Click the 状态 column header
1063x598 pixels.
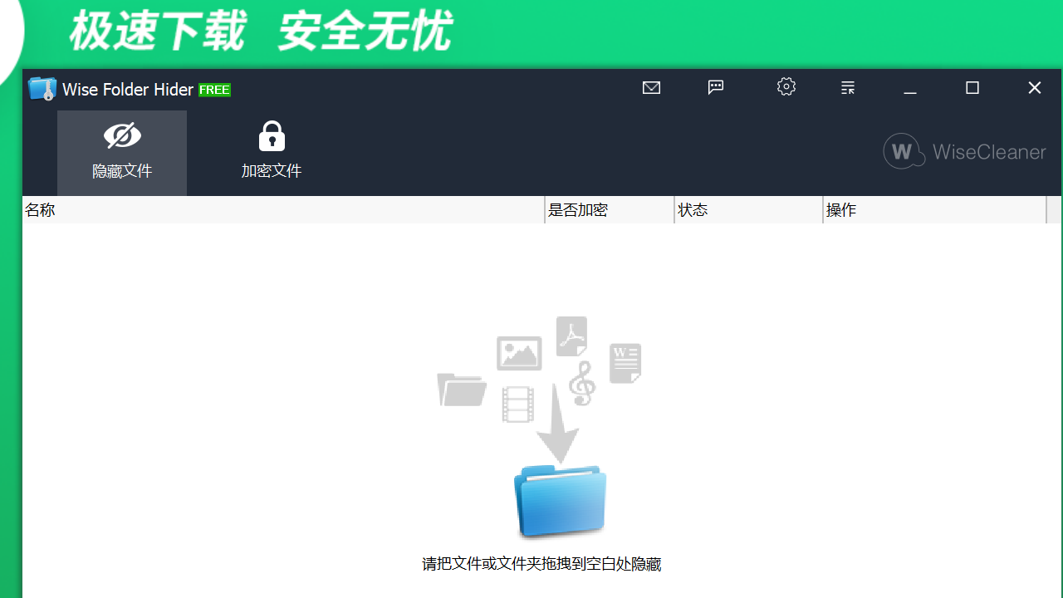pyautogui.click(x=693, y=210)
